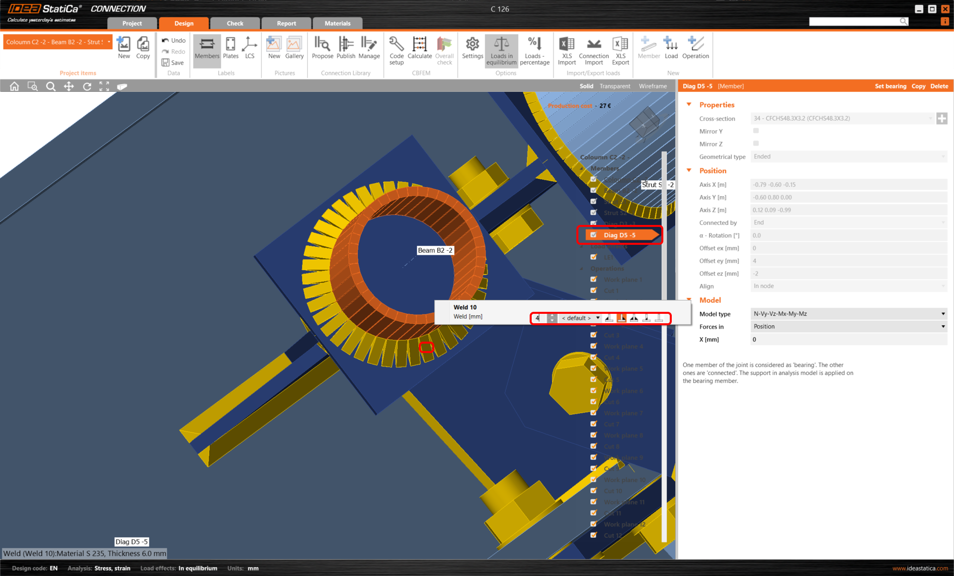The width and height of the screenshot is (954, 576).
Task: Click the home view icon
Action: (x=14, y=86)
